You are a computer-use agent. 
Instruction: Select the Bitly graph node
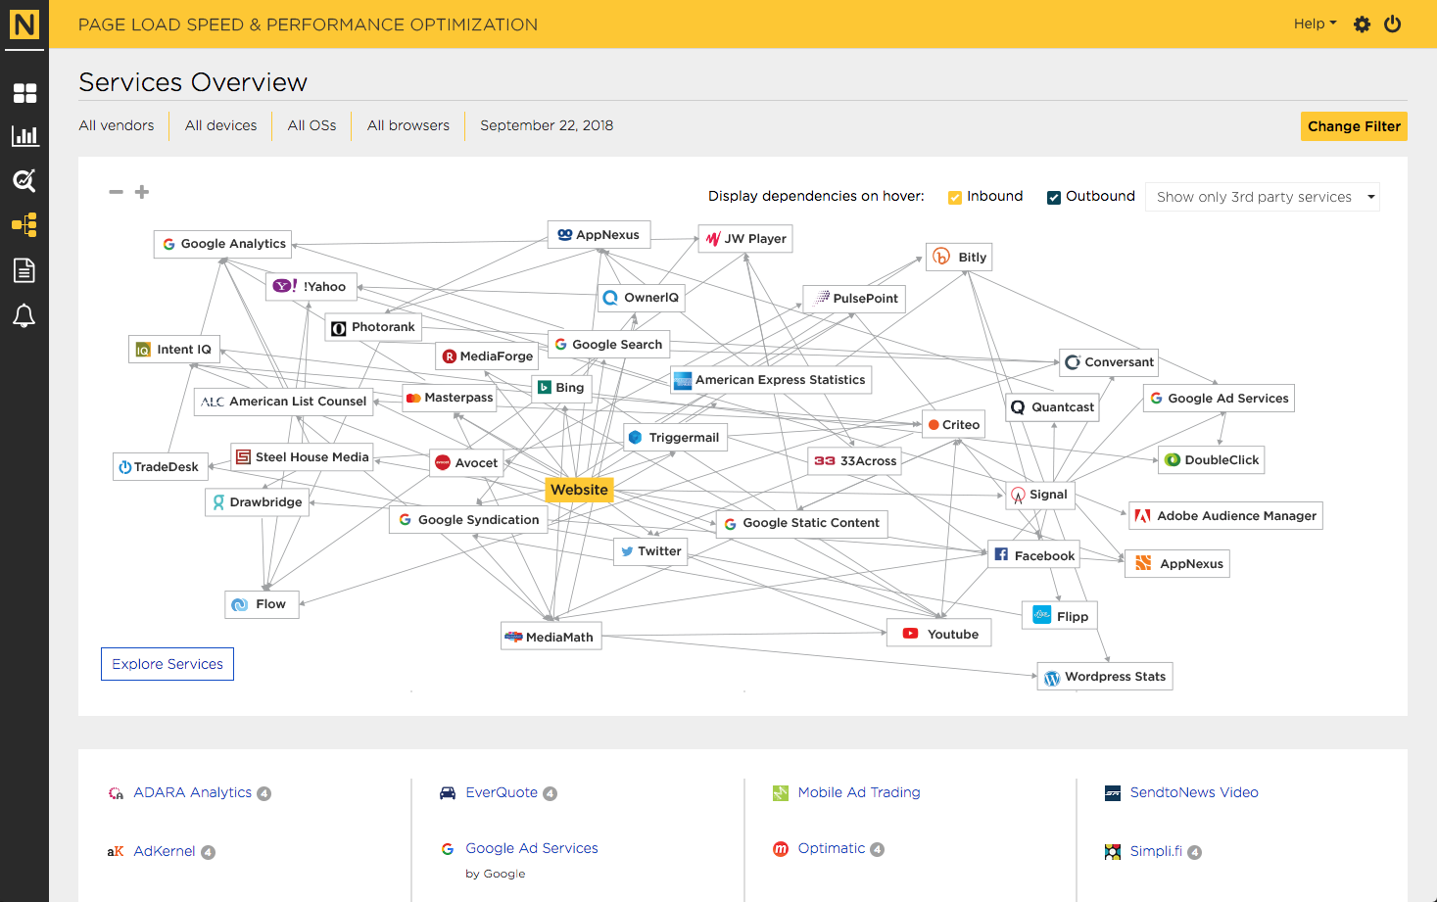point(959,258)
